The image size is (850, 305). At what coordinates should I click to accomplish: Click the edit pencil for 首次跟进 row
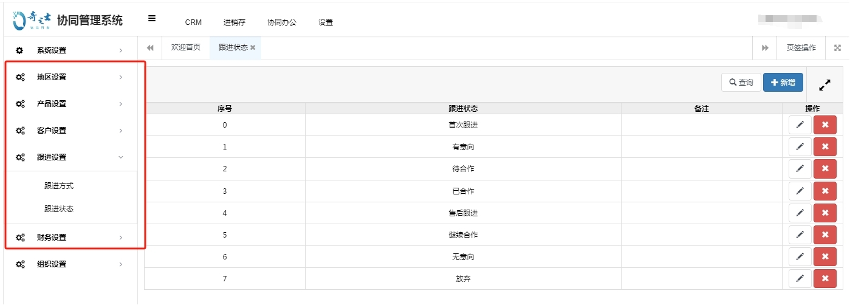[800, 125]
